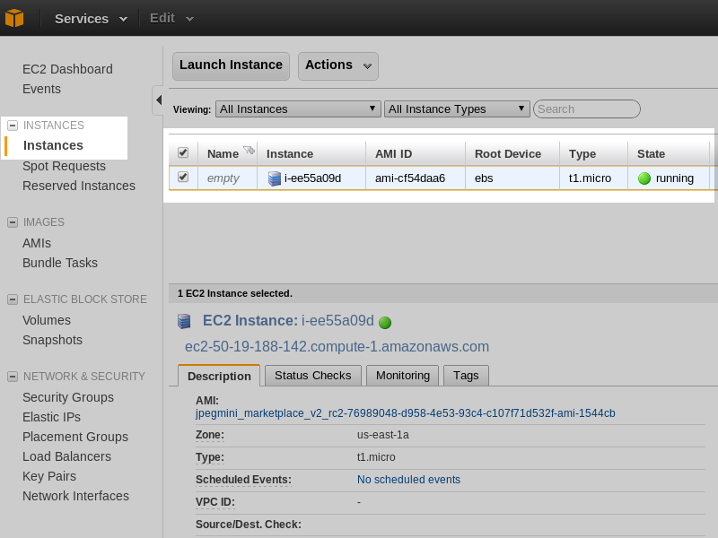
Task: Open Snapshots in sidebar
Action: pos(52,340)
